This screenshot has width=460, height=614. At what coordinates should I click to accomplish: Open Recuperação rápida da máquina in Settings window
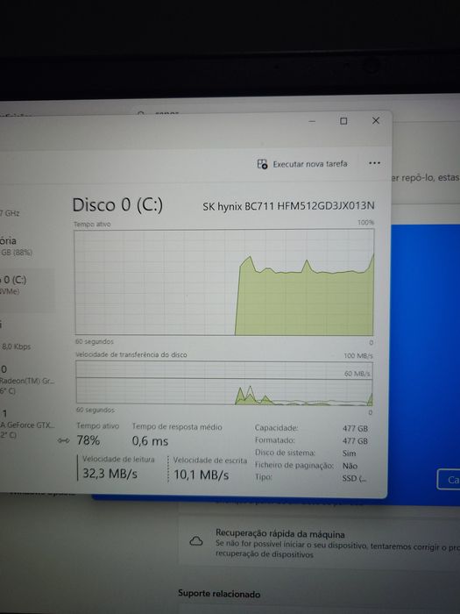[x=319, y=543]
